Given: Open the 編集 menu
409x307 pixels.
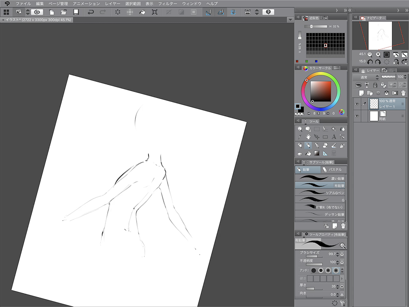Looking at the screenshot, I should pos(40,4).
